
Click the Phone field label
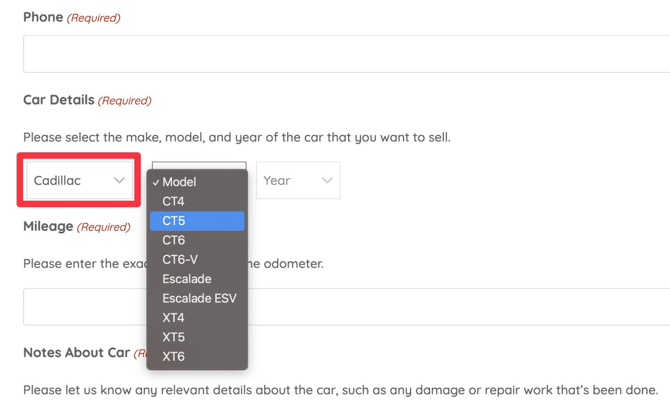pyautogui.click(x=43, y=17)
